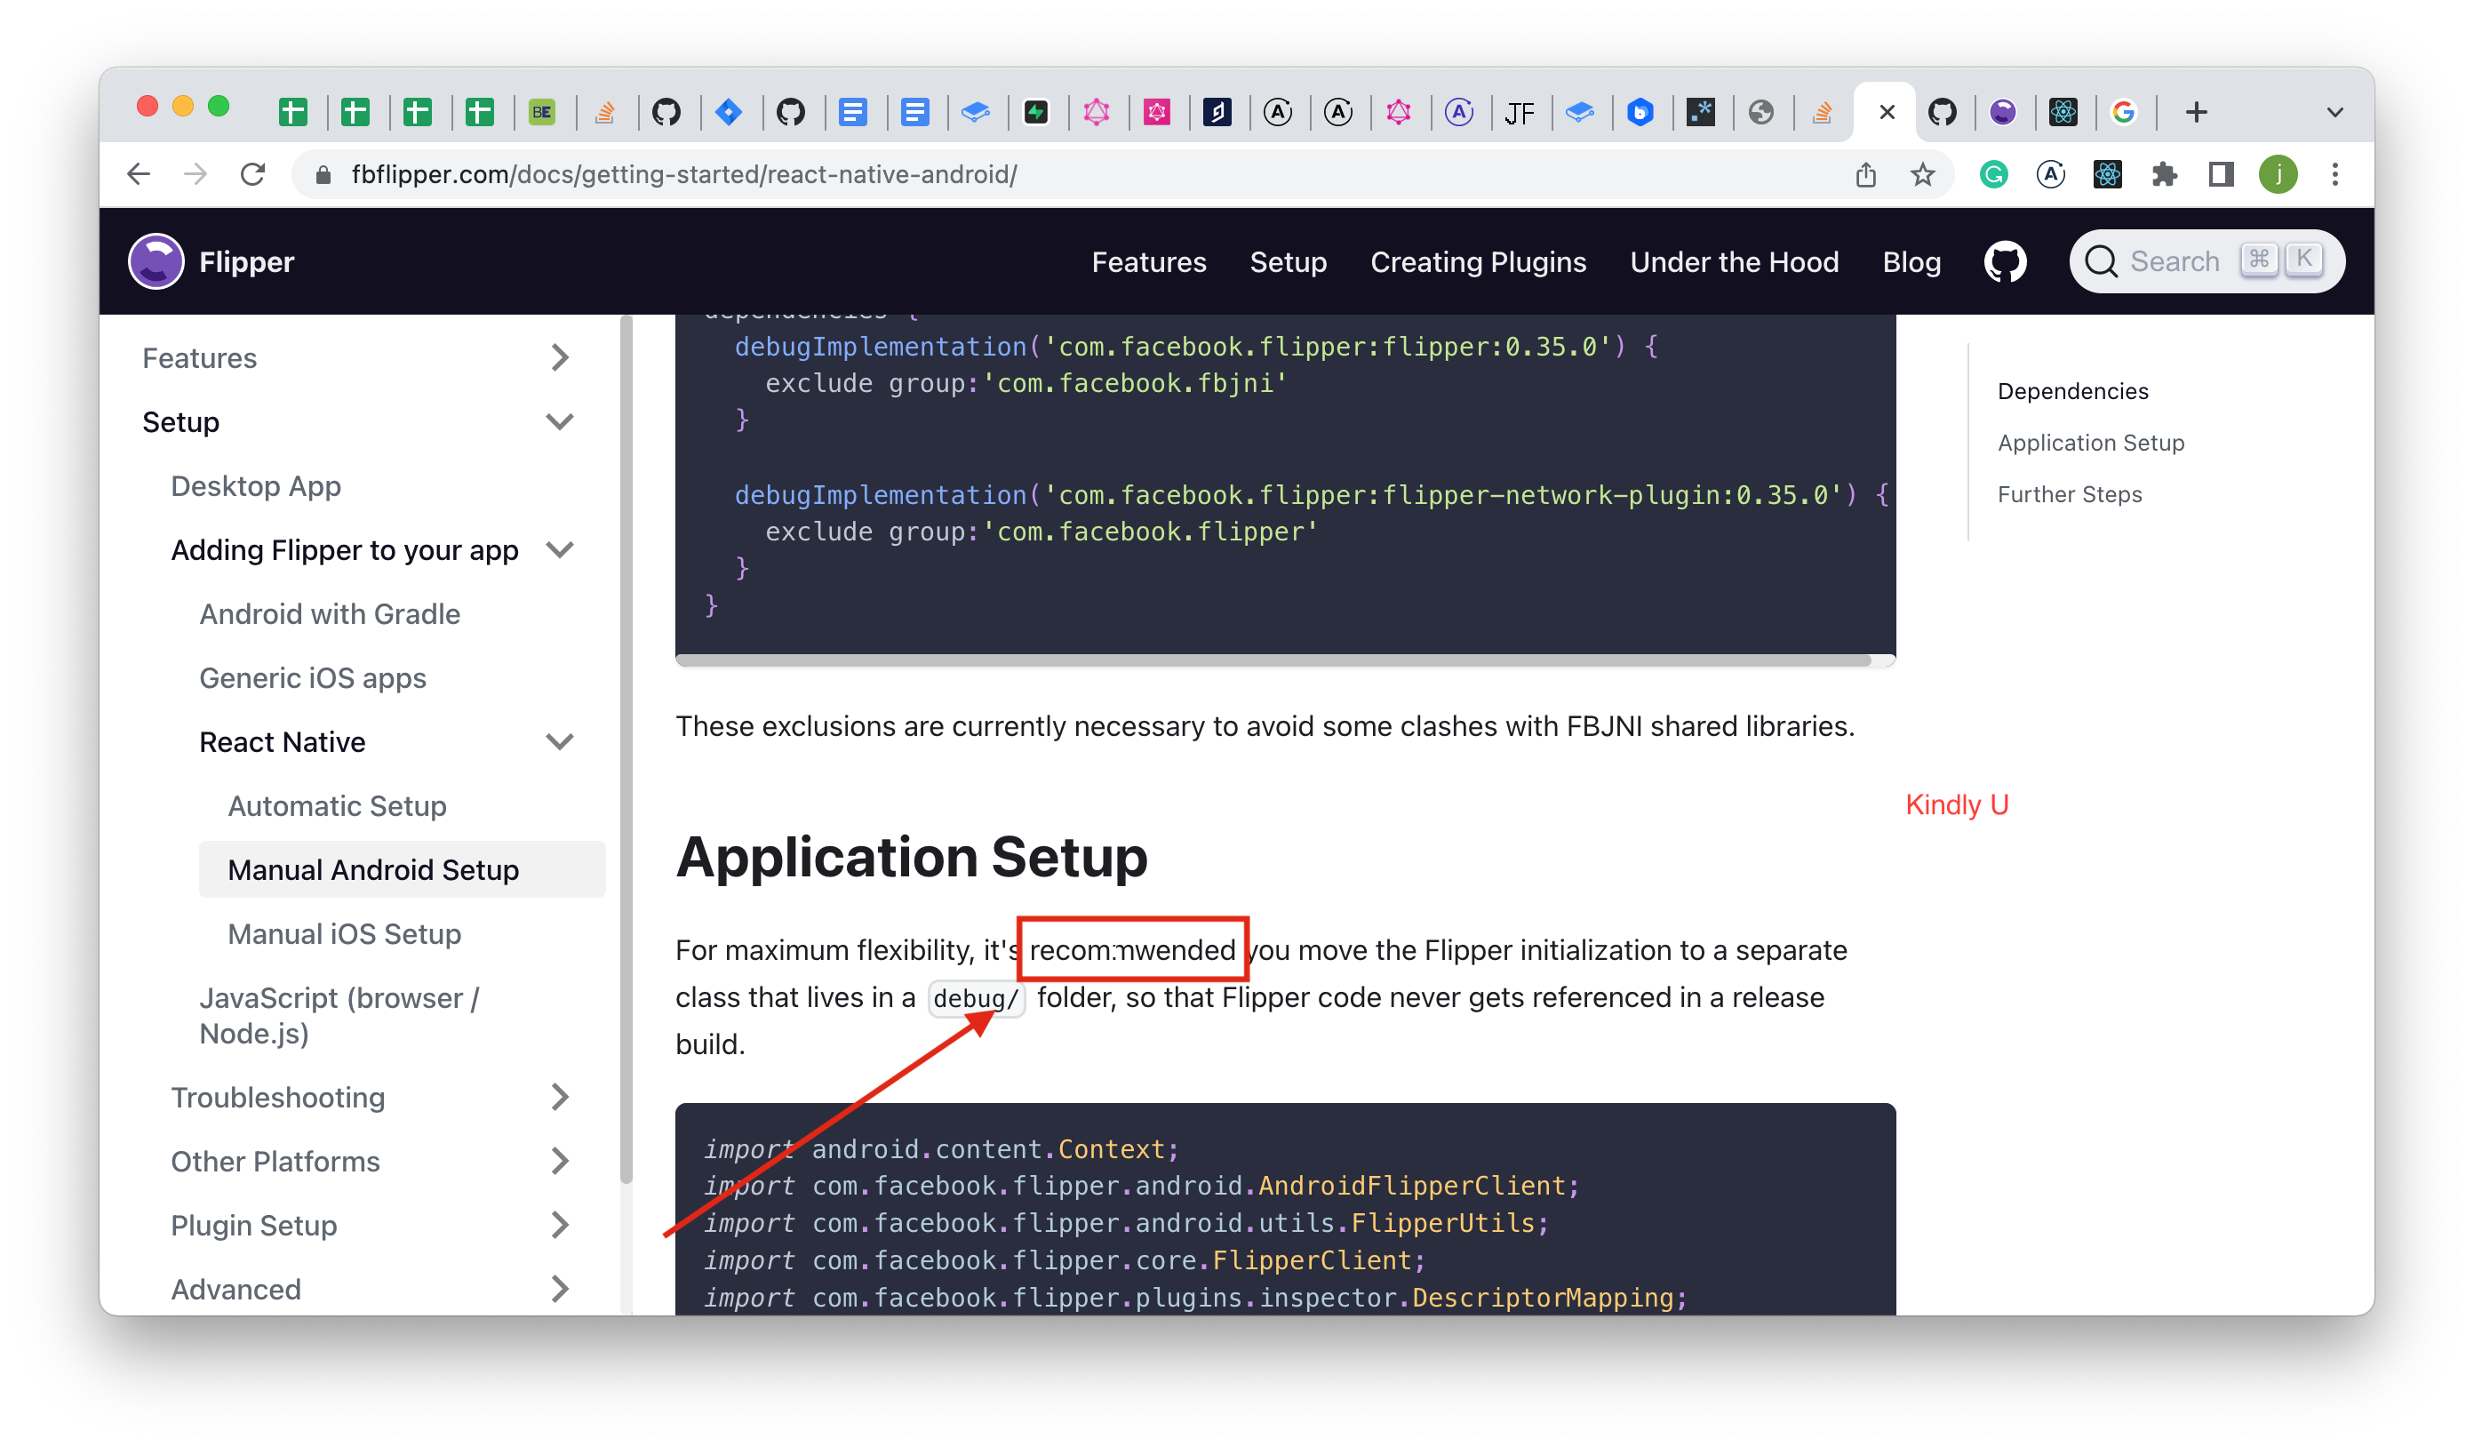Click the Search docs field

[x=2206, y=261]
